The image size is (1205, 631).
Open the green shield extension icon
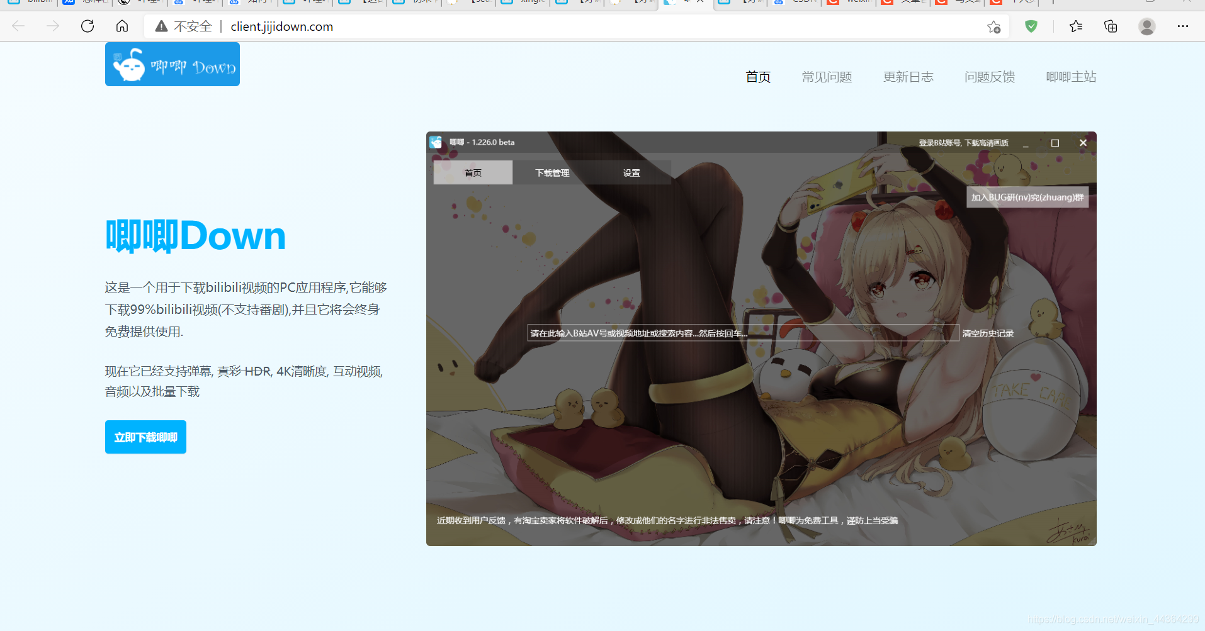point(1031,26)
